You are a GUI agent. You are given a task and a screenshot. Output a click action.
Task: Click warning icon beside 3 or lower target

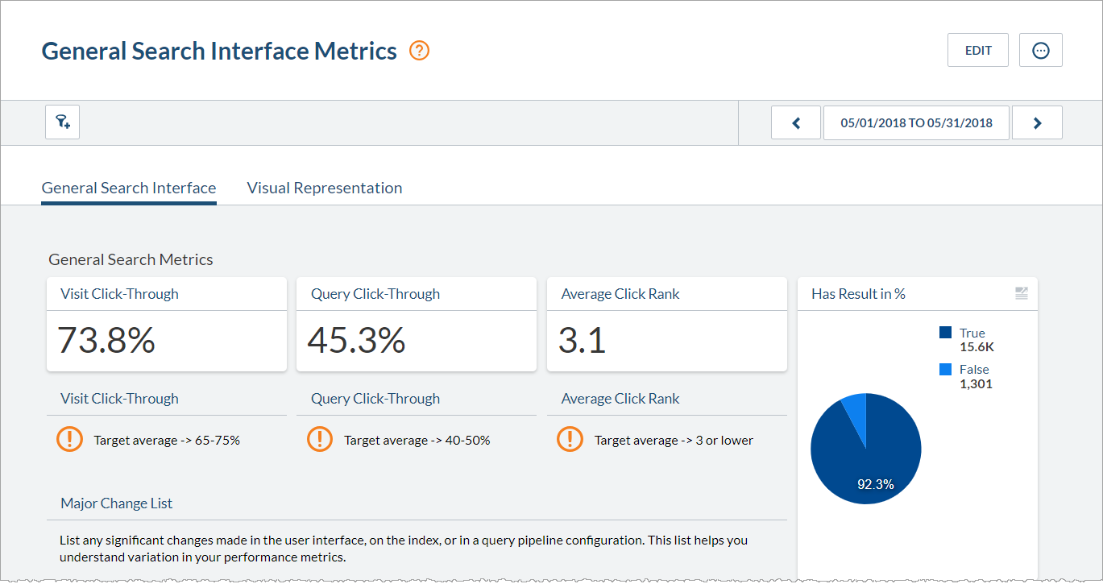click(570, 439)
